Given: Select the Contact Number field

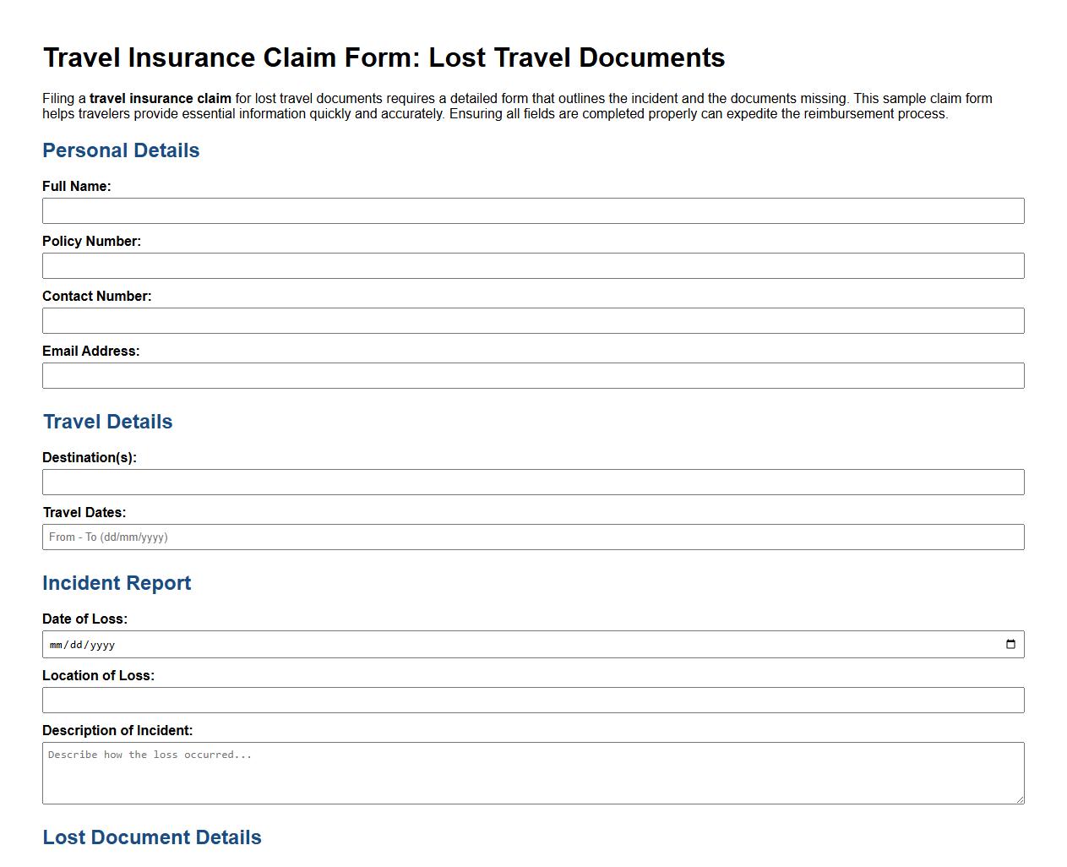Looking at the screenshot, I should click(x=532, y=320).
